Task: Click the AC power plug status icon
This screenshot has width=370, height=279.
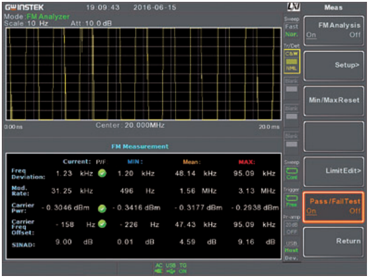Action: [159, 271]
